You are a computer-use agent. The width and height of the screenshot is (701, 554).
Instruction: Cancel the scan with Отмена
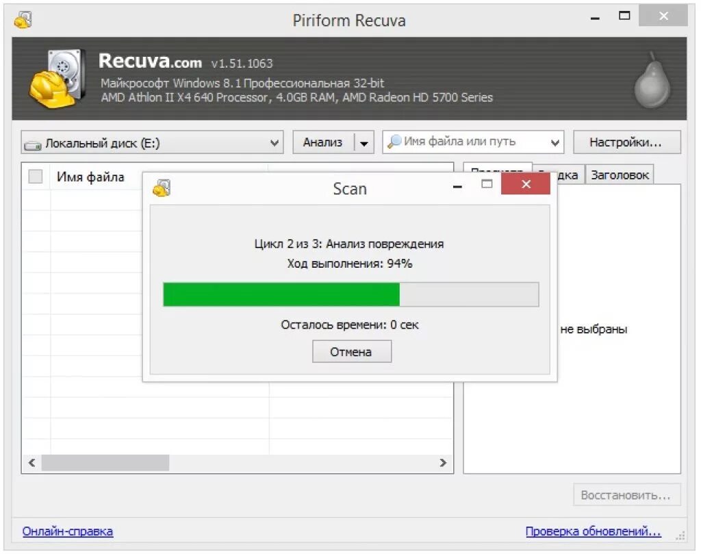tap(351, 352)
